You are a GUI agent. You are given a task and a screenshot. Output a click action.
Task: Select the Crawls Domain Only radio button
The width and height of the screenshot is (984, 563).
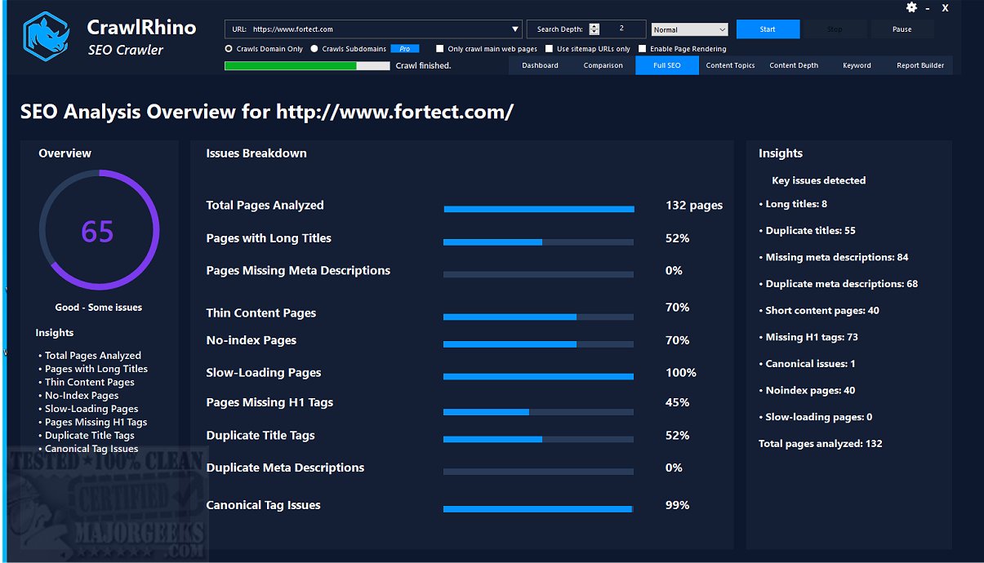coord(229,49)
